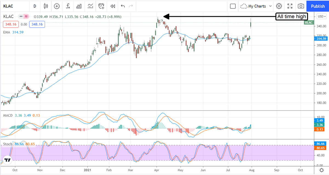The width and height of the screenshot is (329, 175).
Task: Click the red 348.16 sell price button
Action: point(11,24)
